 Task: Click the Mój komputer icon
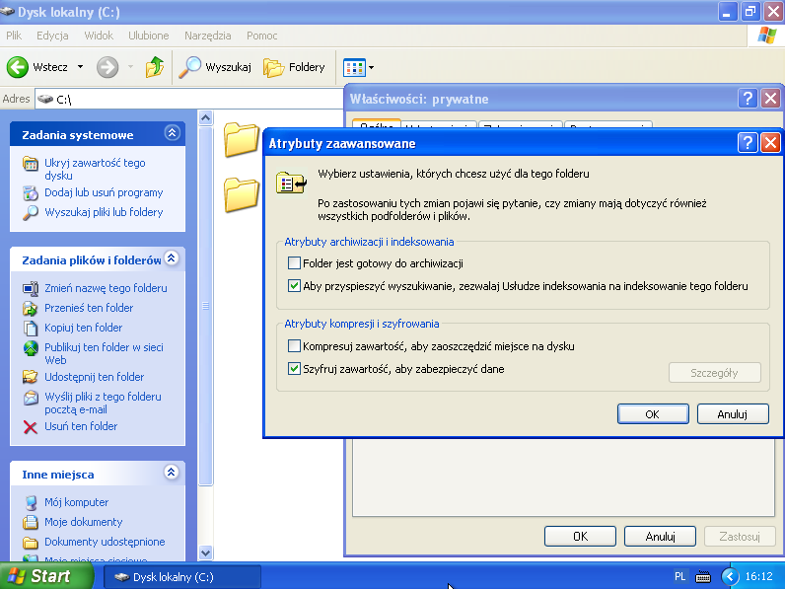click(30, 502)
